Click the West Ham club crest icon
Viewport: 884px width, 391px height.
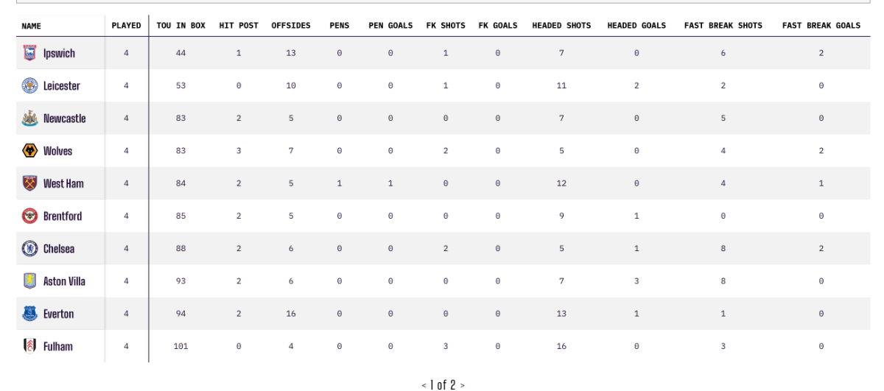[x=29, y=183]
